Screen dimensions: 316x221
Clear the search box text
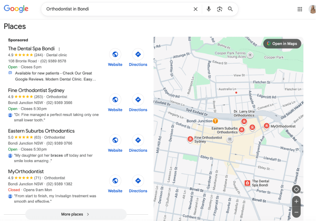(195, 9)
